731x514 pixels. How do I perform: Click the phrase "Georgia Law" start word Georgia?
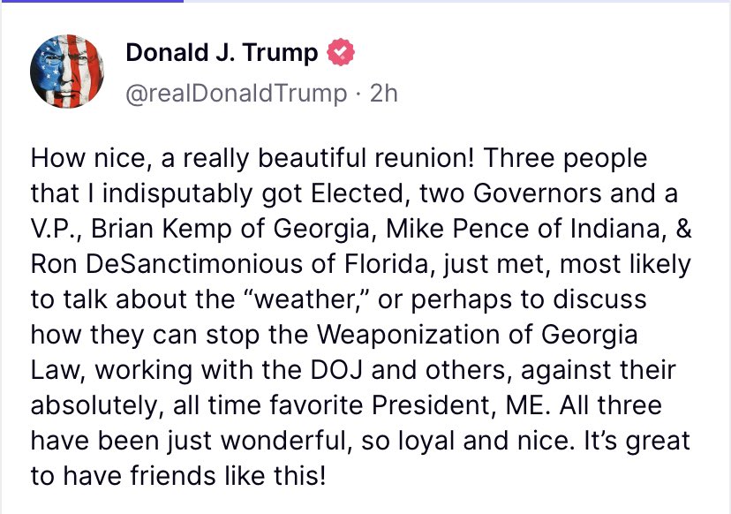pyautogui.click(x=590, y=335)
